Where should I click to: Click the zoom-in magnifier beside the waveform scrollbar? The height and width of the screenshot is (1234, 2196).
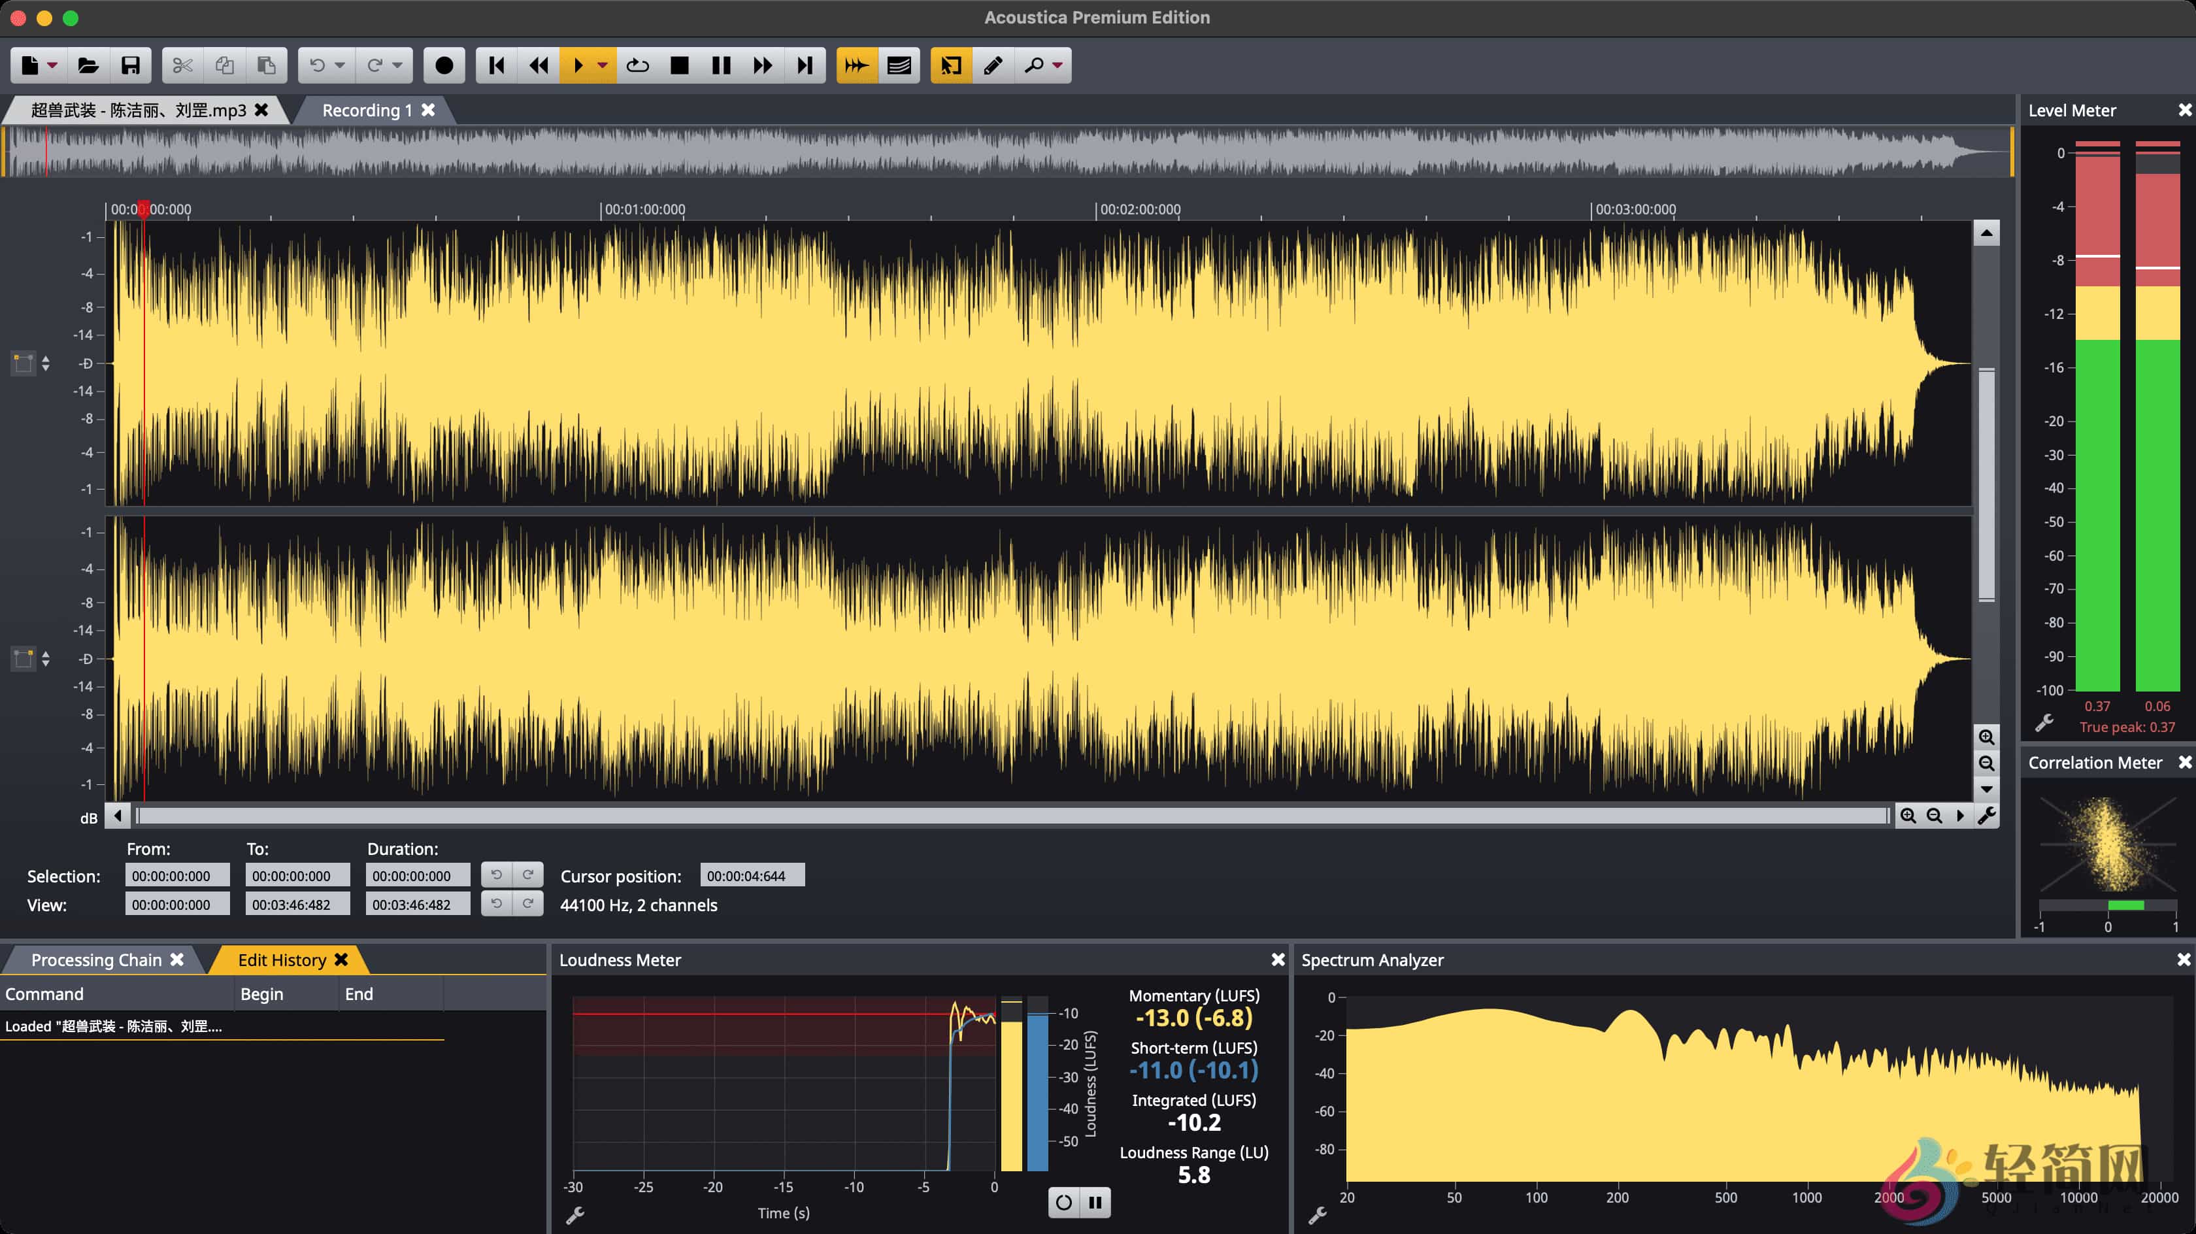coord(1908,815)
